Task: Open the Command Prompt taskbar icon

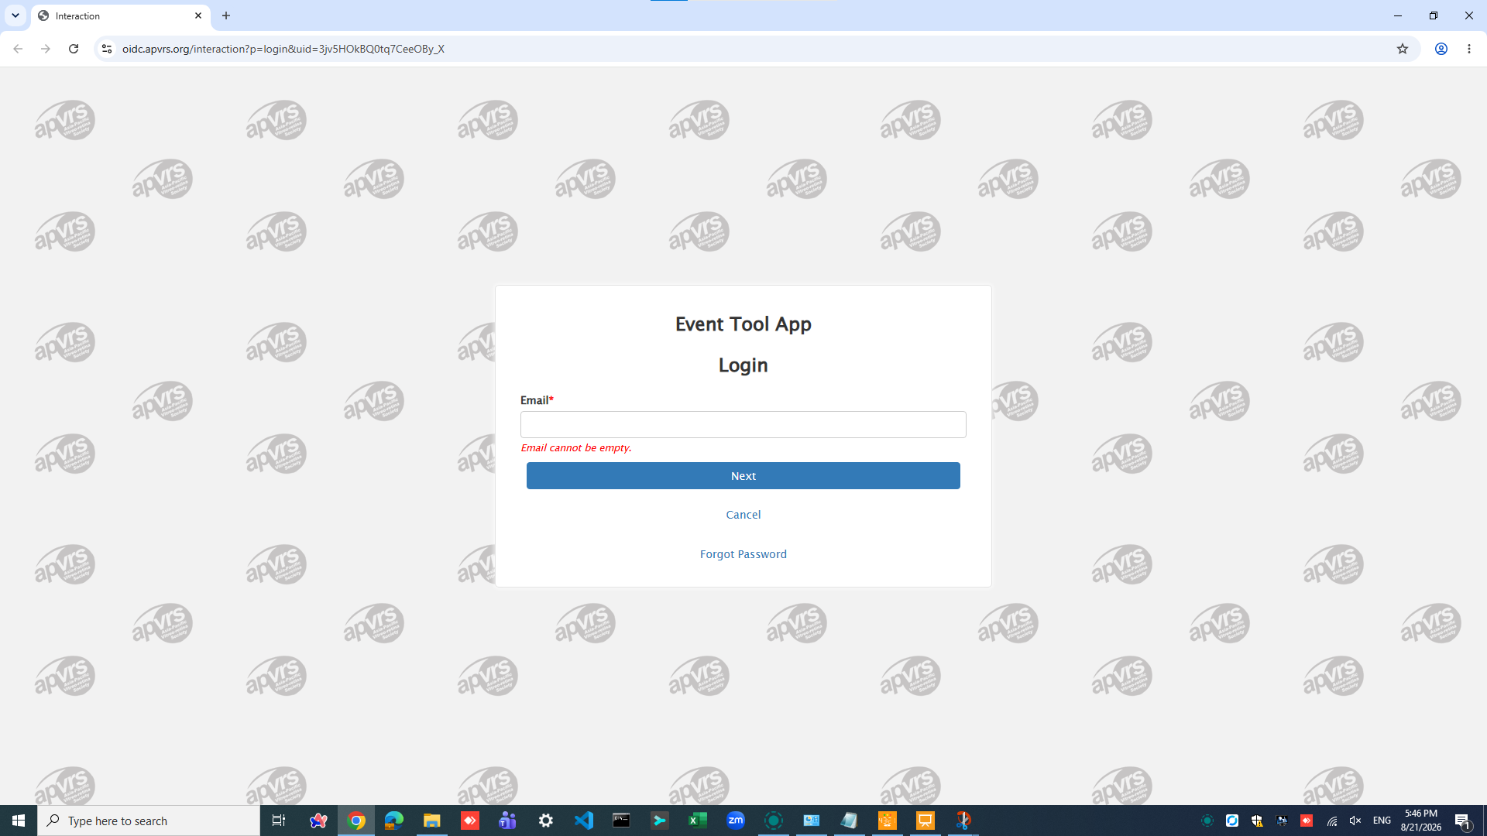Action: coord(622,821)
